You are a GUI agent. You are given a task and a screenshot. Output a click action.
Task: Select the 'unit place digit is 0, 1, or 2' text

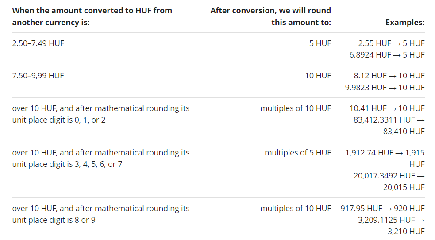click(59, 120)
